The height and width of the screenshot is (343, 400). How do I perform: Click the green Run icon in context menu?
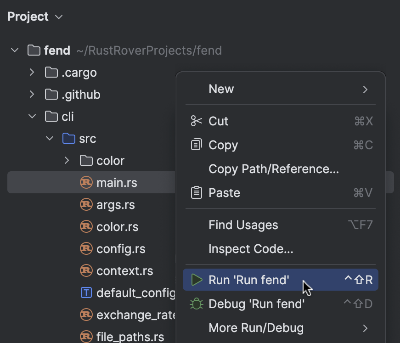(197, 280)
